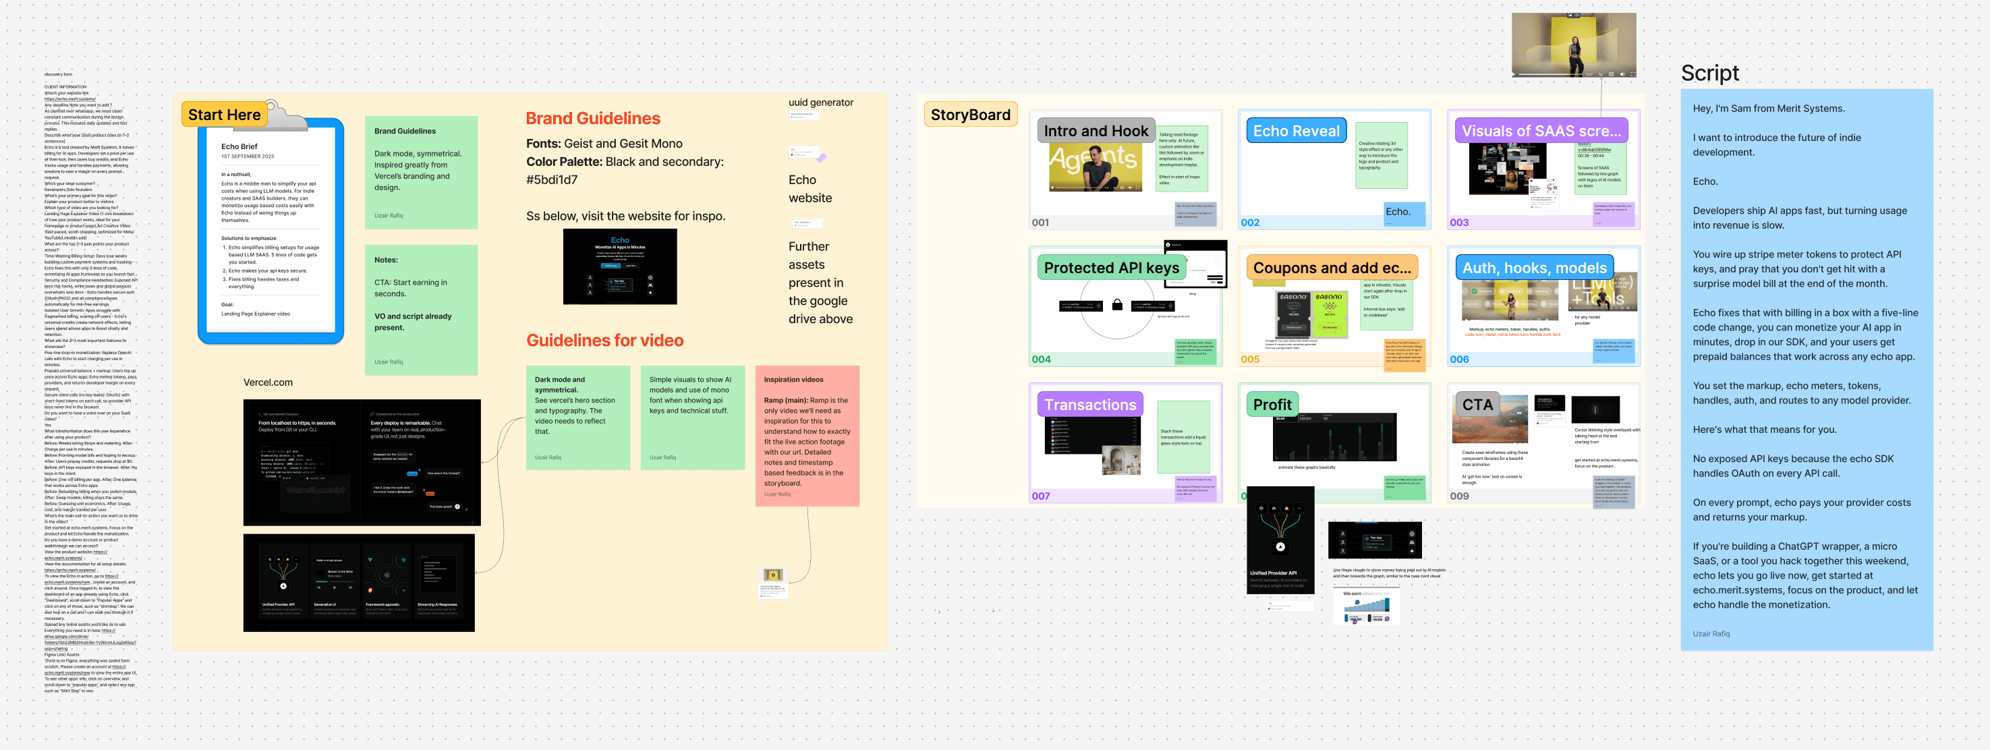Viewport: 1990px width, 750px height.
Task: Select the Sasono coupon image in frame 005
Action: (1313, 315)
